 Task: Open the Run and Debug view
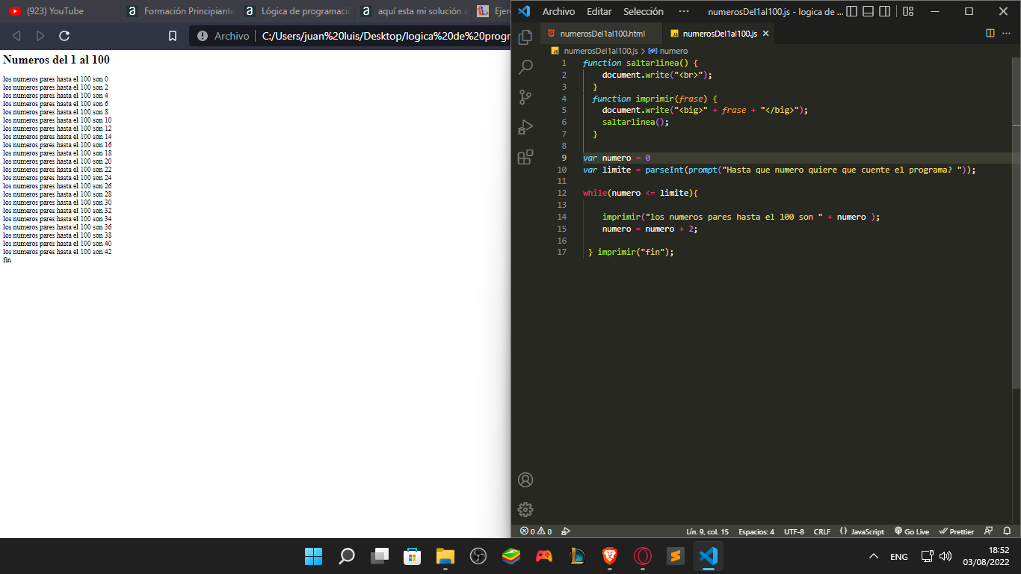[x=525, y=126]
